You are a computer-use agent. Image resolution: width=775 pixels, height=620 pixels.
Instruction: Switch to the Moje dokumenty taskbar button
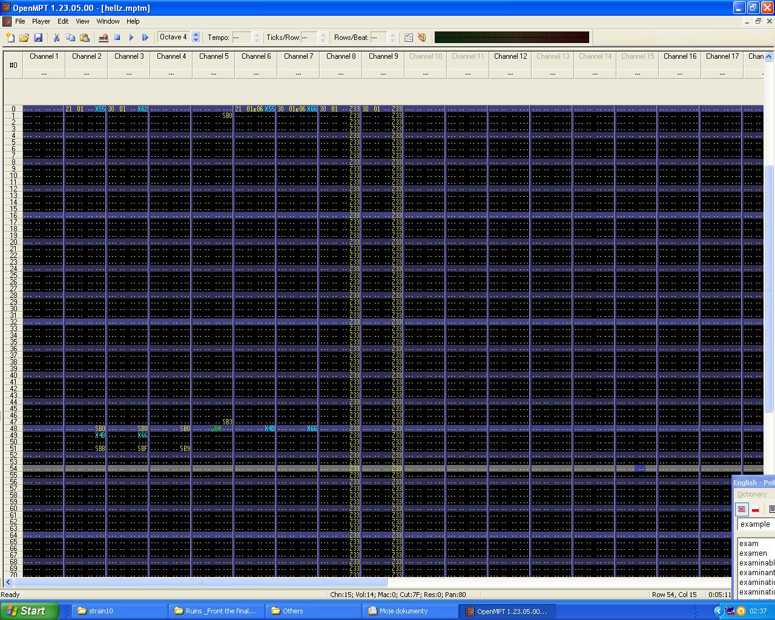(403, 611)
